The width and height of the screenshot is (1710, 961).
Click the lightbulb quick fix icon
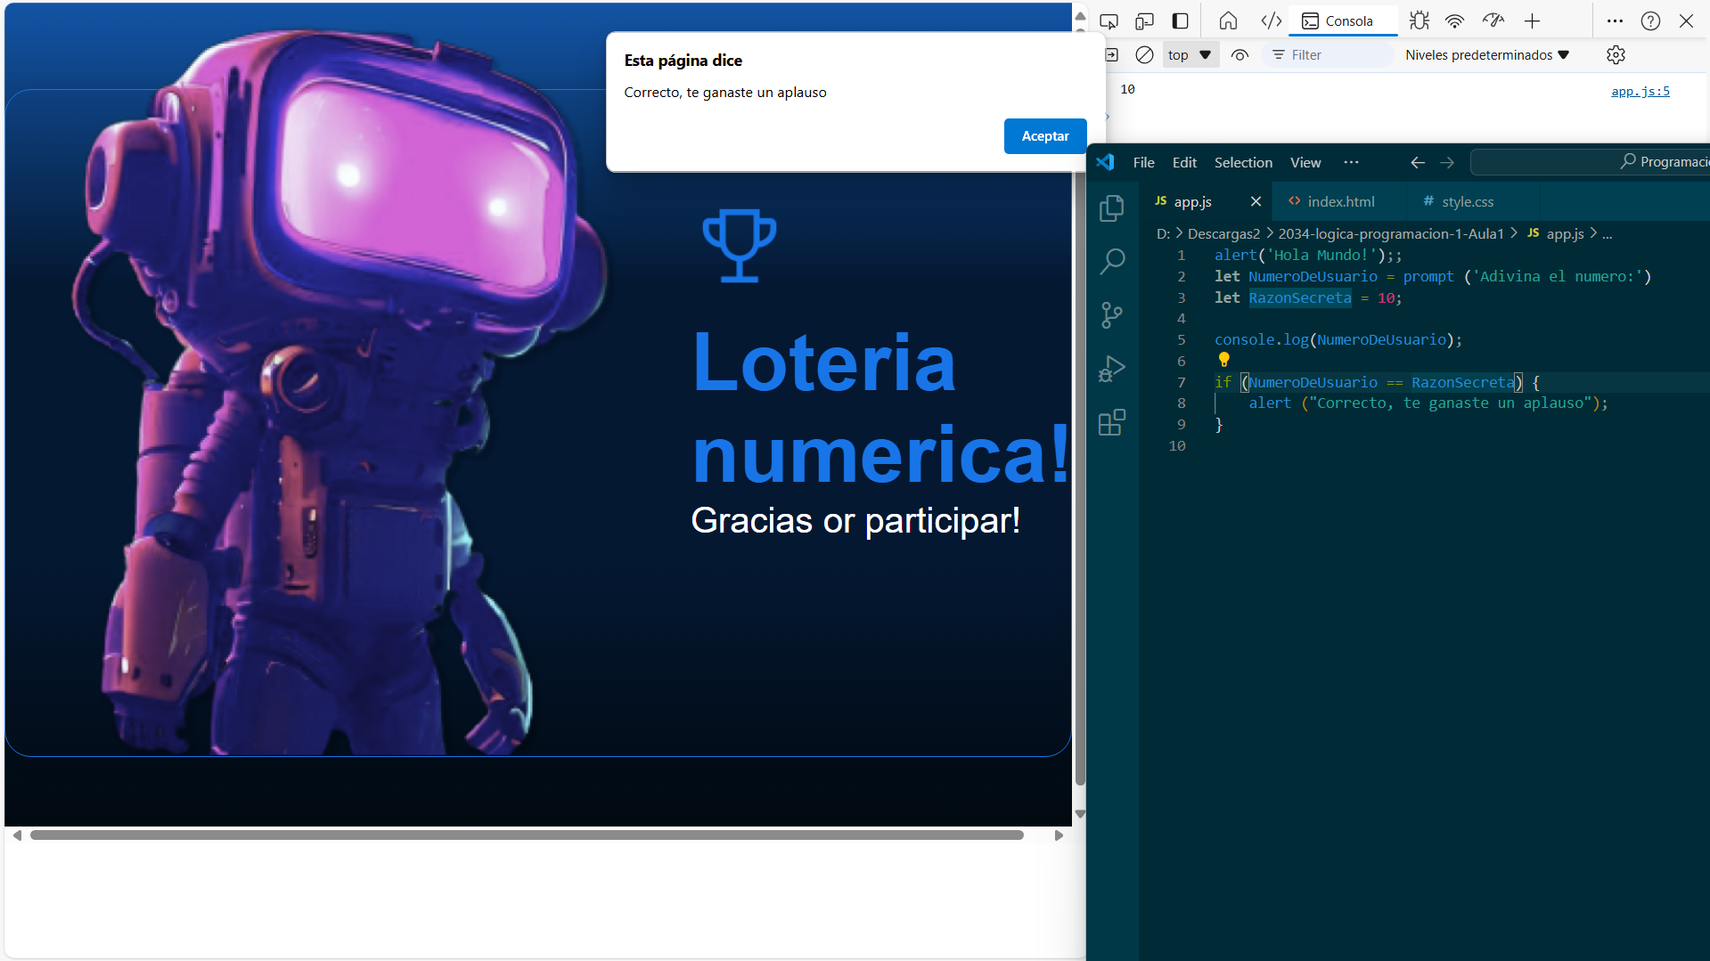coord(1223,360)
